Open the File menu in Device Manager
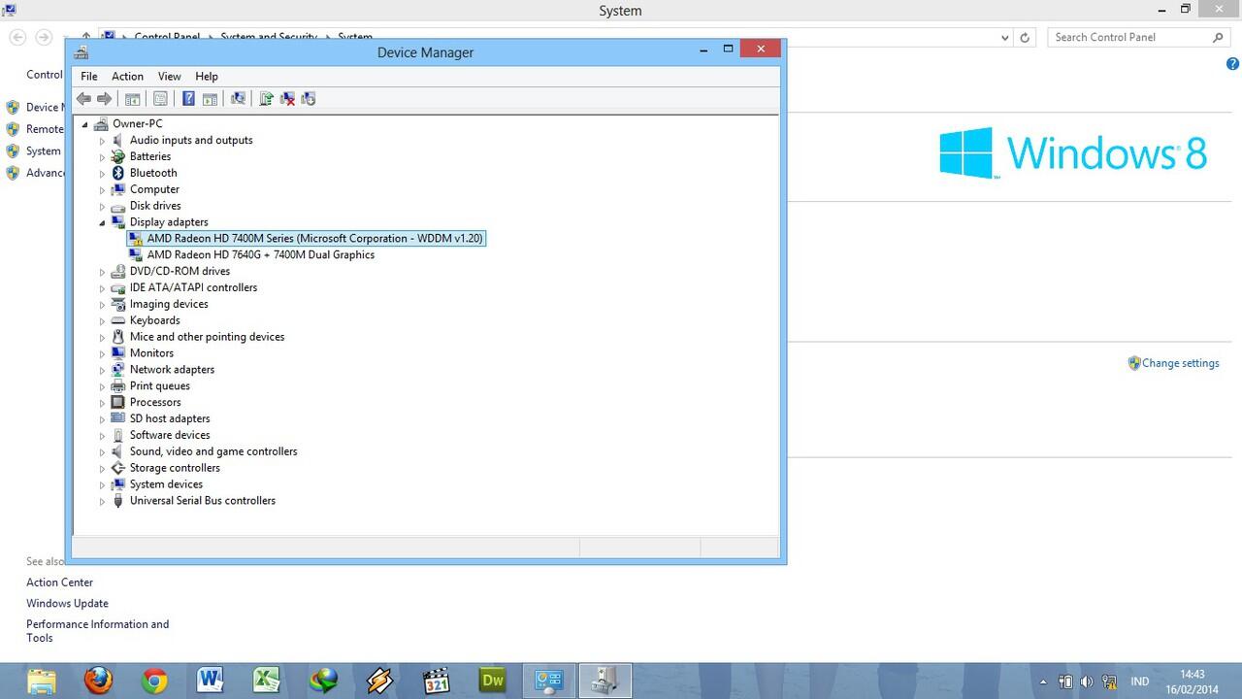The height and width of the screenshot is (699, 1242). pyautogui.click(x=89, y=76)
